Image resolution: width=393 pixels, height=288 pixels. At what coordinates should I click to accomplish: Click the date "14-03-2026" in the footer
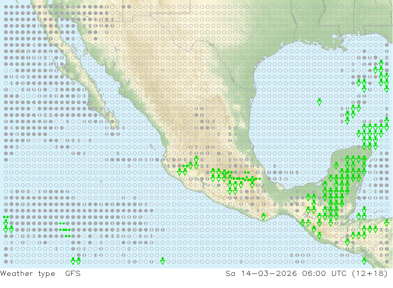(x=269, y=273)
